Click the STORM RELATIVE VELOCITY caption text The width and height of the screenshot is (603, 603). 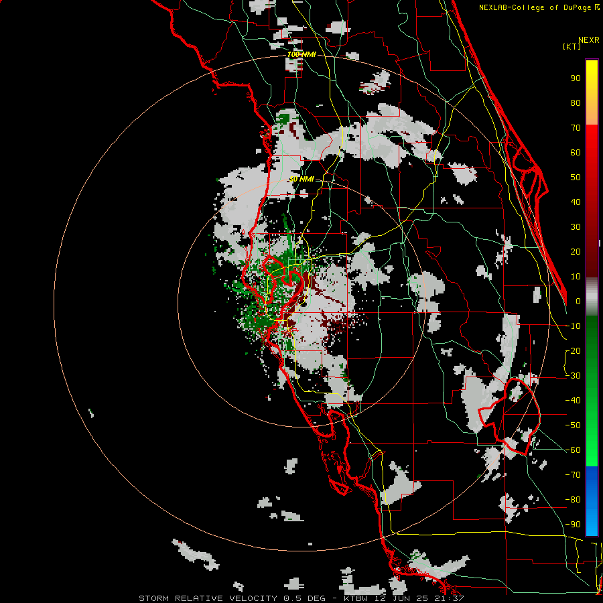(x=208, y=598)
